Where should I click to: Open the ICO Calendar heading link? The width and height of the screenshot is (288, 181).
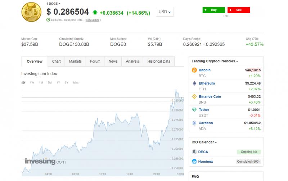[204, 142]
